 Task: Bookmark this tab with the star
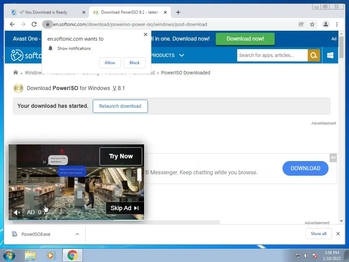[312, 24]
